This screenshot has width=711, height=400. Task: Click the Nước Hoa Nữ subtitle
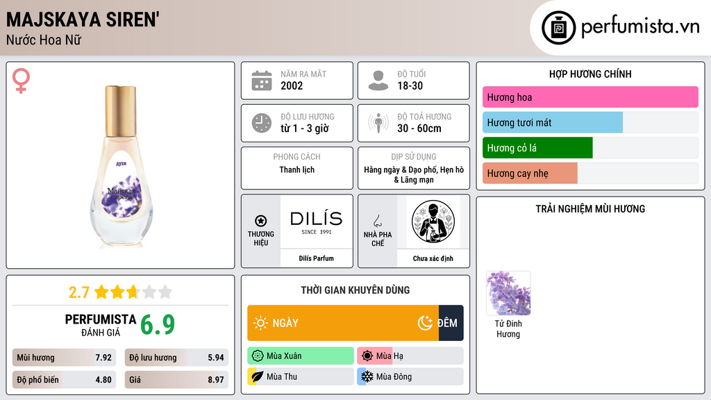(44, 40)
